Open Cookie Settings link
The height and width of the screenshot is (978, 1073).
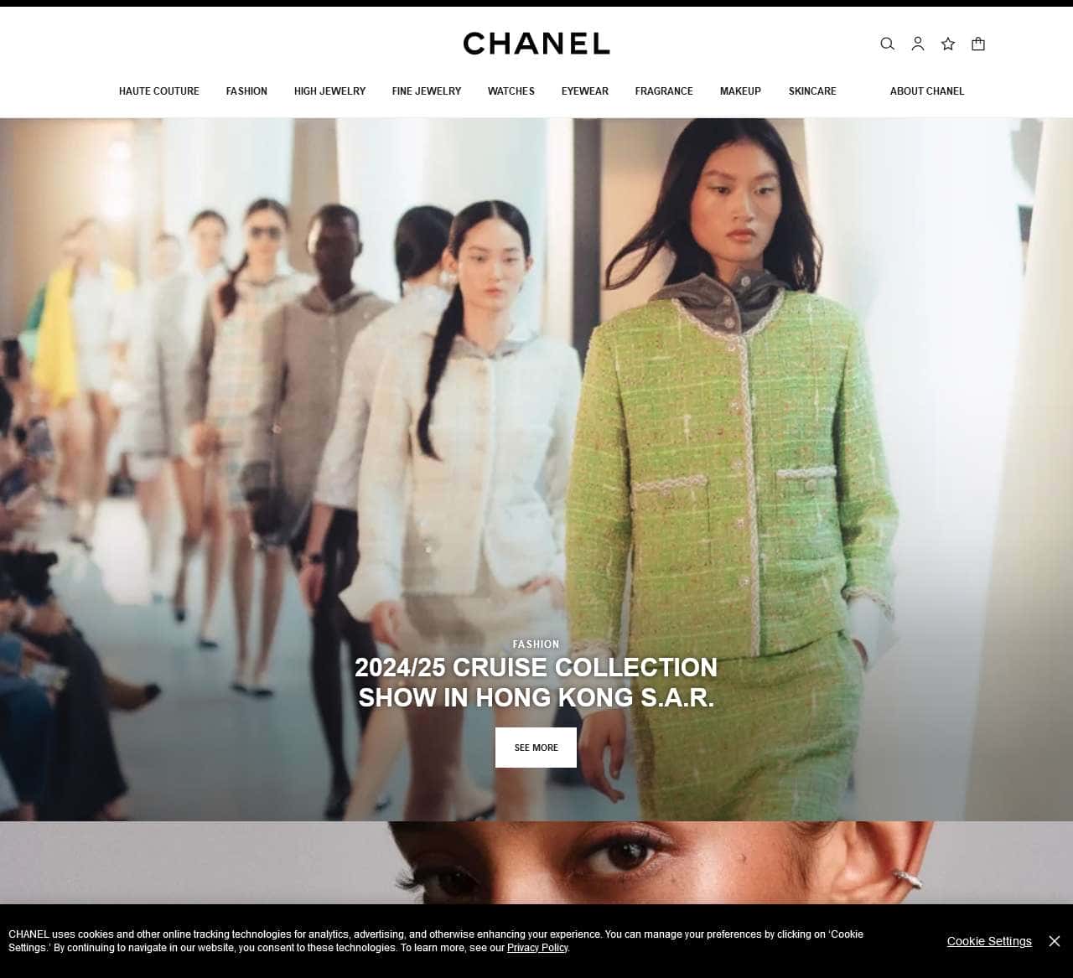pos(989,941)
